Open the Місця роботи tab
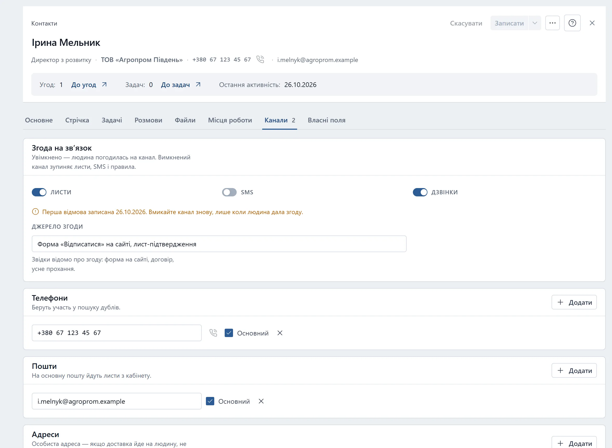The image size is (612, 448). [x=230, y=120]
